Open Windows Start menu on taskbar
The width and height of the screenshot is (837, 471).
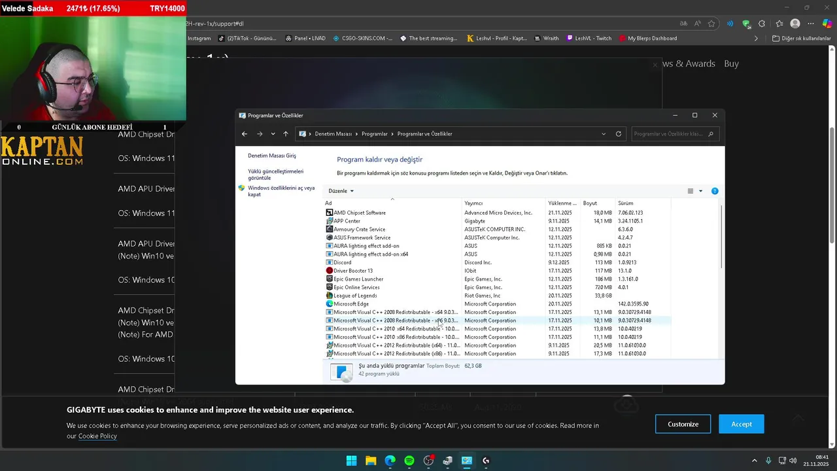point(351,461)
